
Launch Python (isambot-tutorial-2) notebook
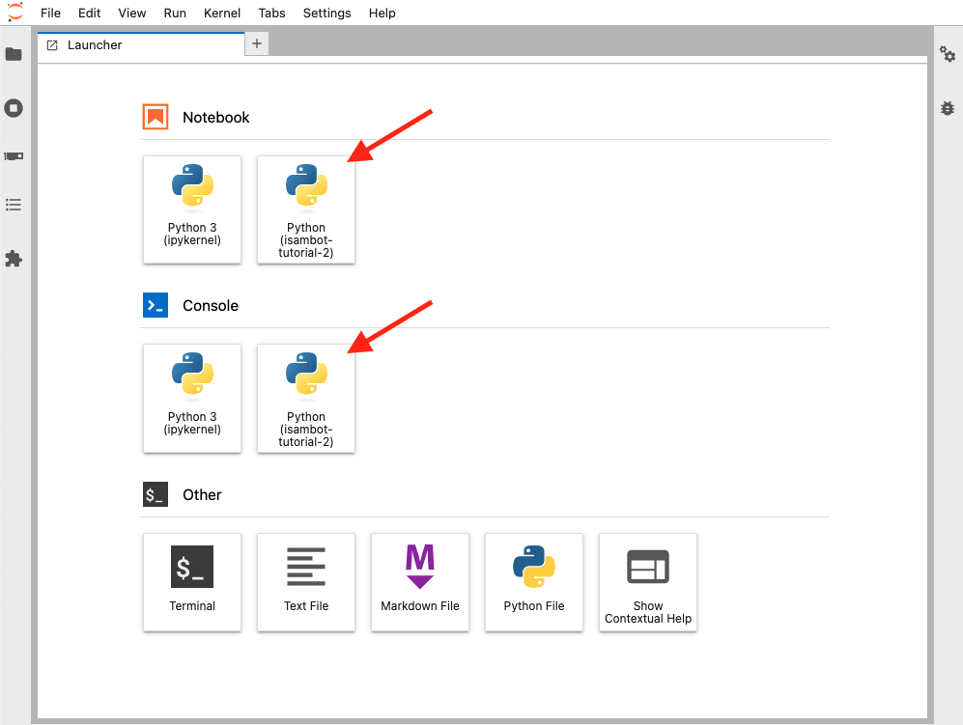tap(306, 209)
